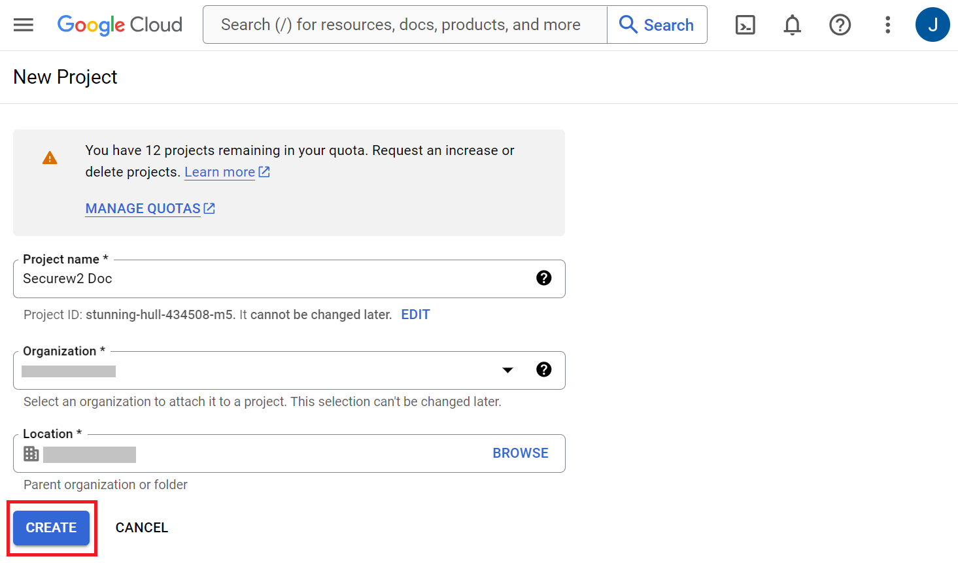Open the hamburger navigation menu
958x563 pixels.
24,25
